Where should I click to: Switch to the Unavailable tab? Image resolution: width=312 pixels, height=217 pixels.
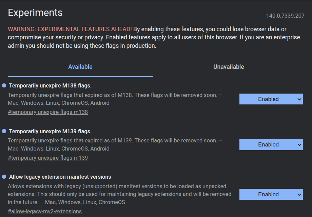click(x=228, y=67)
